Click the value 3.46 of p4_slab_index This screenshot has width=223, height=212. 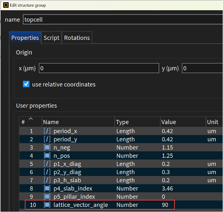(x=167, y=189)
